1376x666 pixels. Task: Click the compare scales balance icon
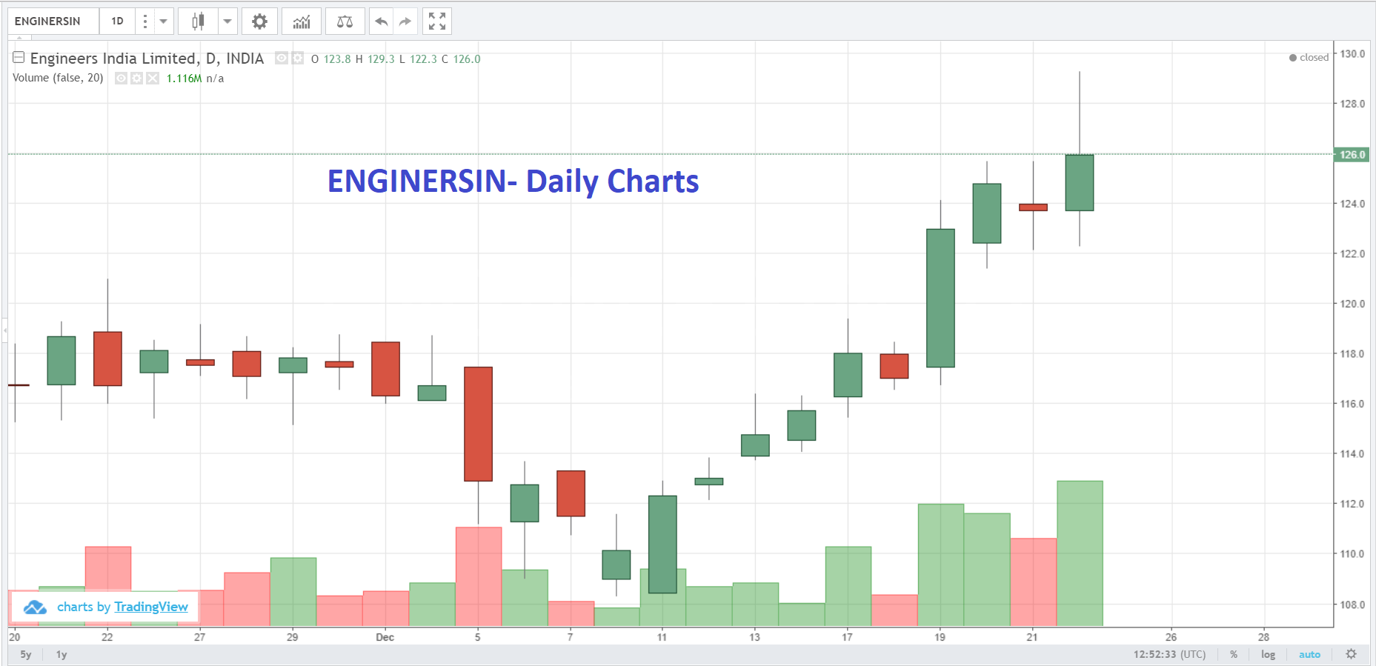[345, 21]
